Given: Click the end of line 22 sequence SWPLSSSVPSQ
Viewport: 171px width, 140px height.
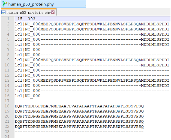Looking at the screenshot, I should click(x=130, y=126).
